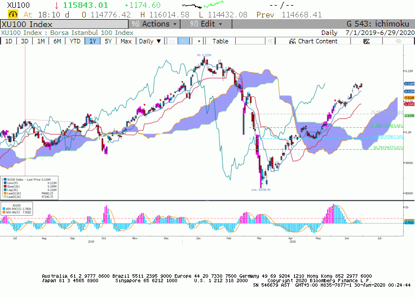The image size is (415, 298).
Task: Click the double left chevron collapse icon
Action: (x=270, y=41)
